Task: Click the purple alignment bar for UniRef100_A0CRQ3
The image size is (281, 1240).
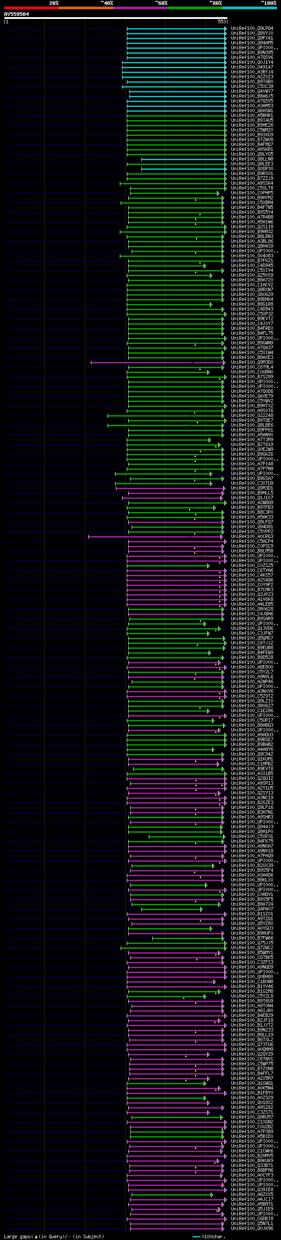Action: click(155, 536)
